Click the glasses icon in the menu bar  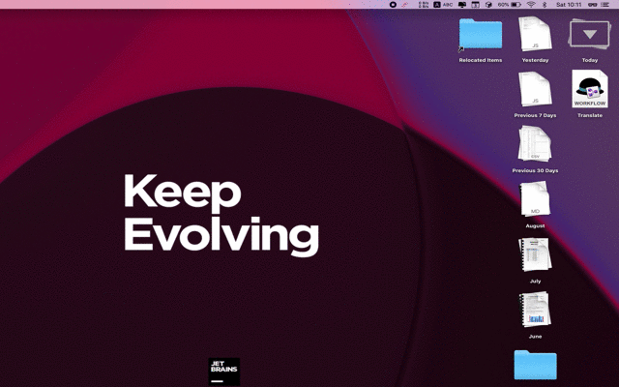pyautogui.click(x=593, y=5)
